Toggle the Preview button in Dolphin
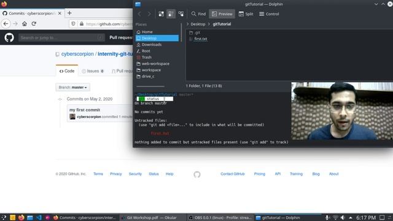This screenshot has height=221, width=393. point(222,14)
